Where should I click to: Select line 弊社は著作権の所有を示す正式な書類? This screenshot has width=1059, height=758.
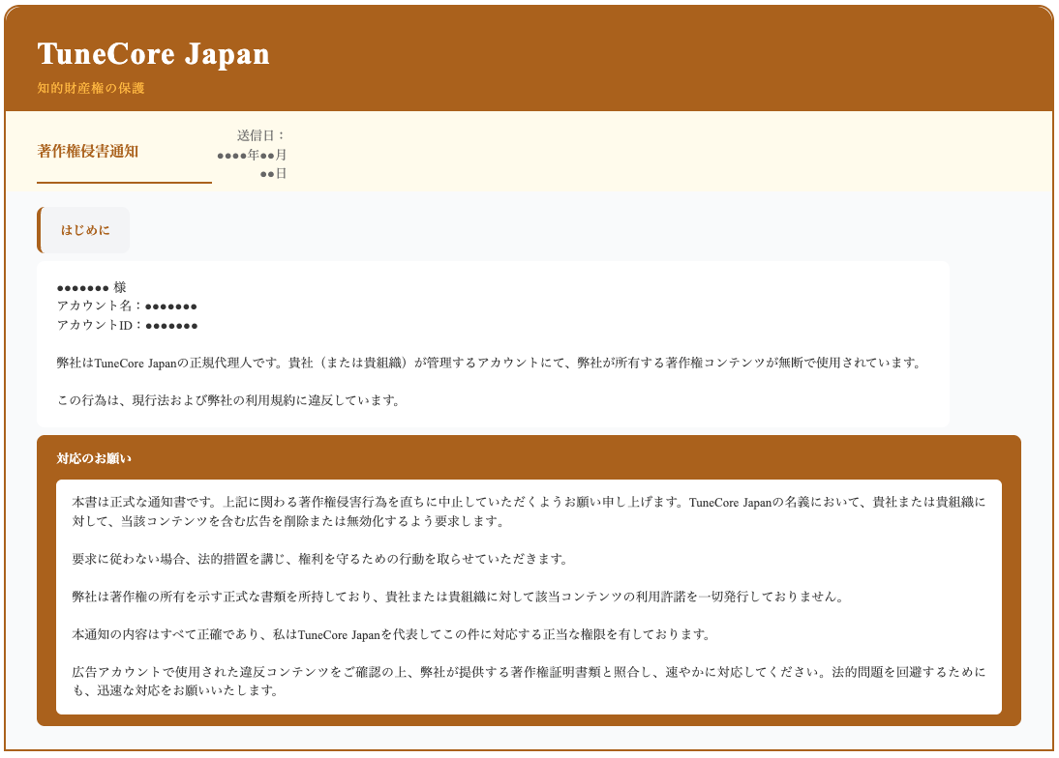point(459,597)
